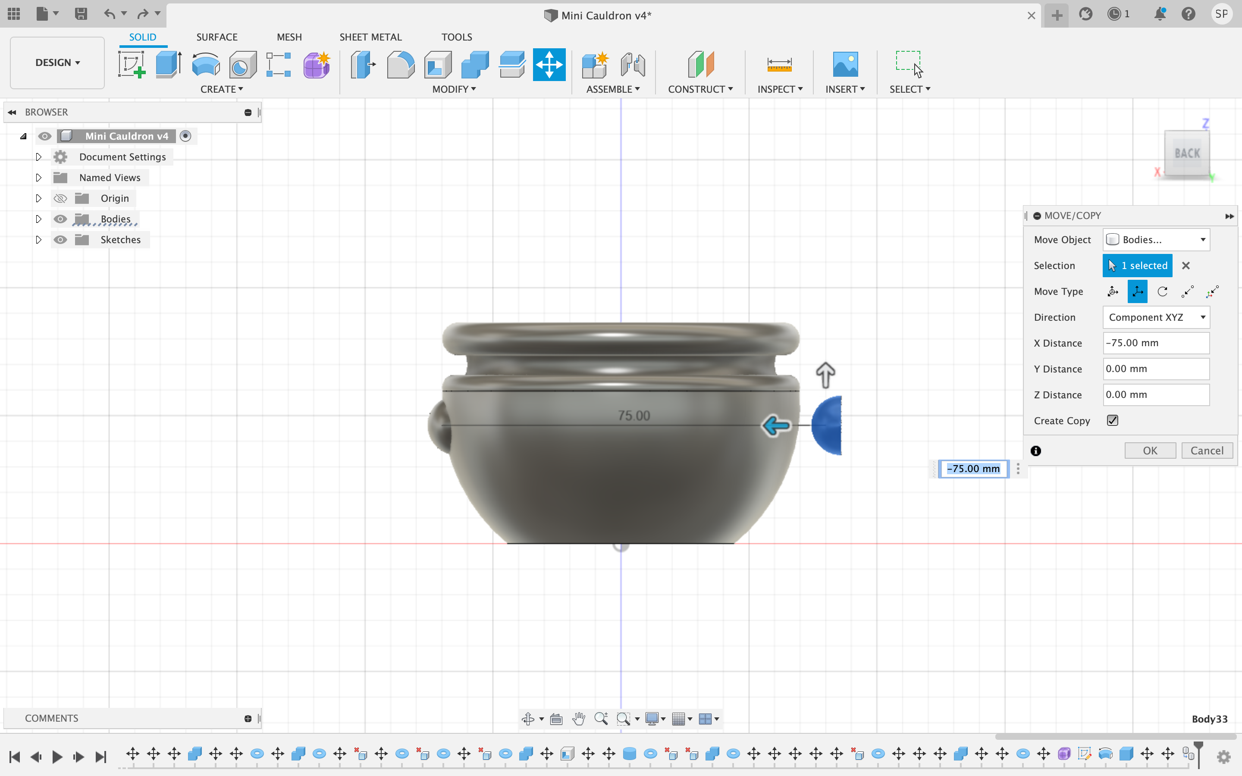Click the Interference Inspect tool icon

780,88
